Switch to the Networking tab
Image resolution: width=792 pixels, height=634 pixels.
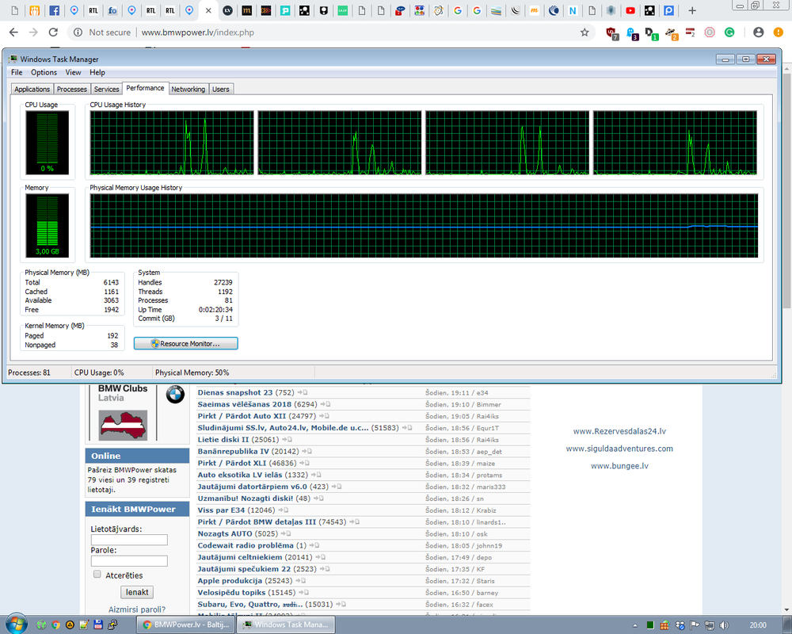click(188, 89)
